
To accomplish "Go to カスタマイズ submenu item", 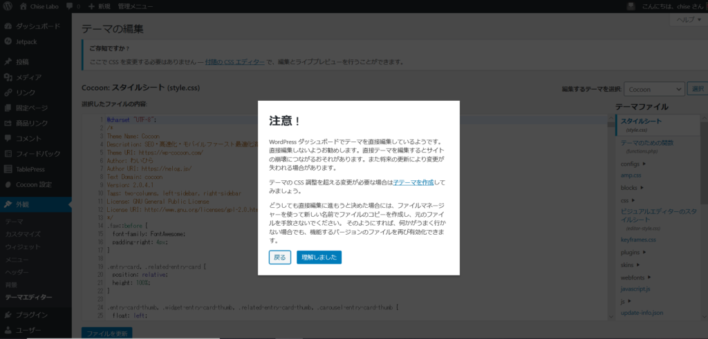I will click(x=23, y=235).
